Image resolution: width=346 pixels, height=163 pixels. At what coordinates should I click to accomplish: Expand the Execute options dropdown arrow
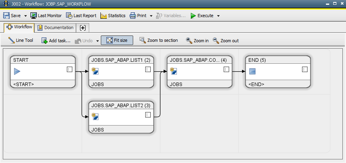218,16
